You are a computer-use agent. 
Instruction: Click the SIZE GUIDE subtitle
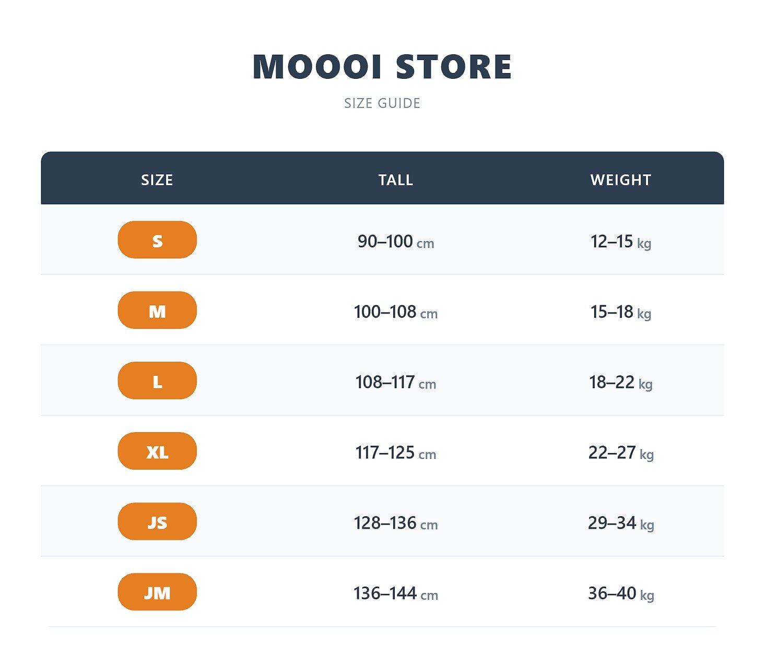click(x=382, y=103)
